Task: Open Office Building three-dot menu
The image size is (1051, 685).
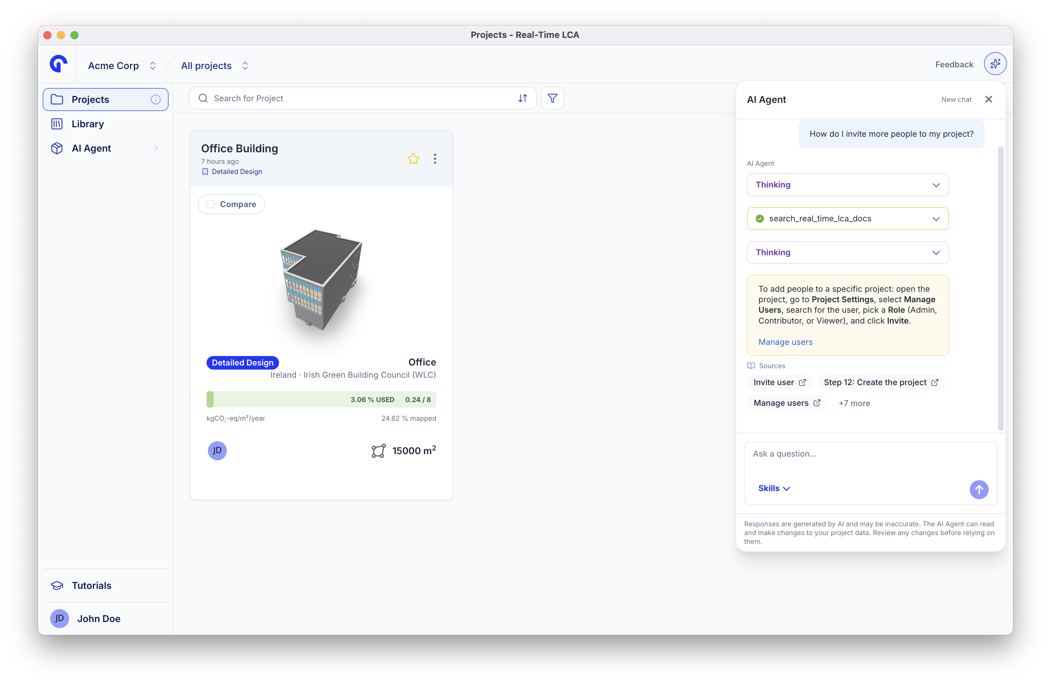Action: click(434, 158)
